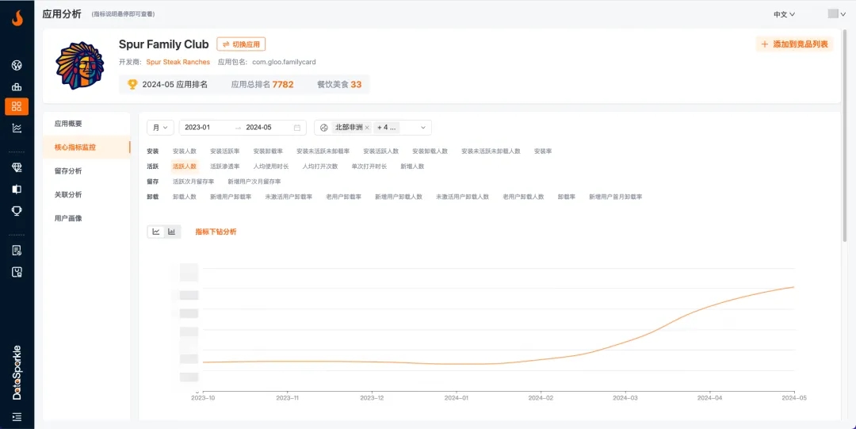Viewport: 856px width, 429px height.
Task: Click the region globe icon in filter
Action: tap(323, 128)
